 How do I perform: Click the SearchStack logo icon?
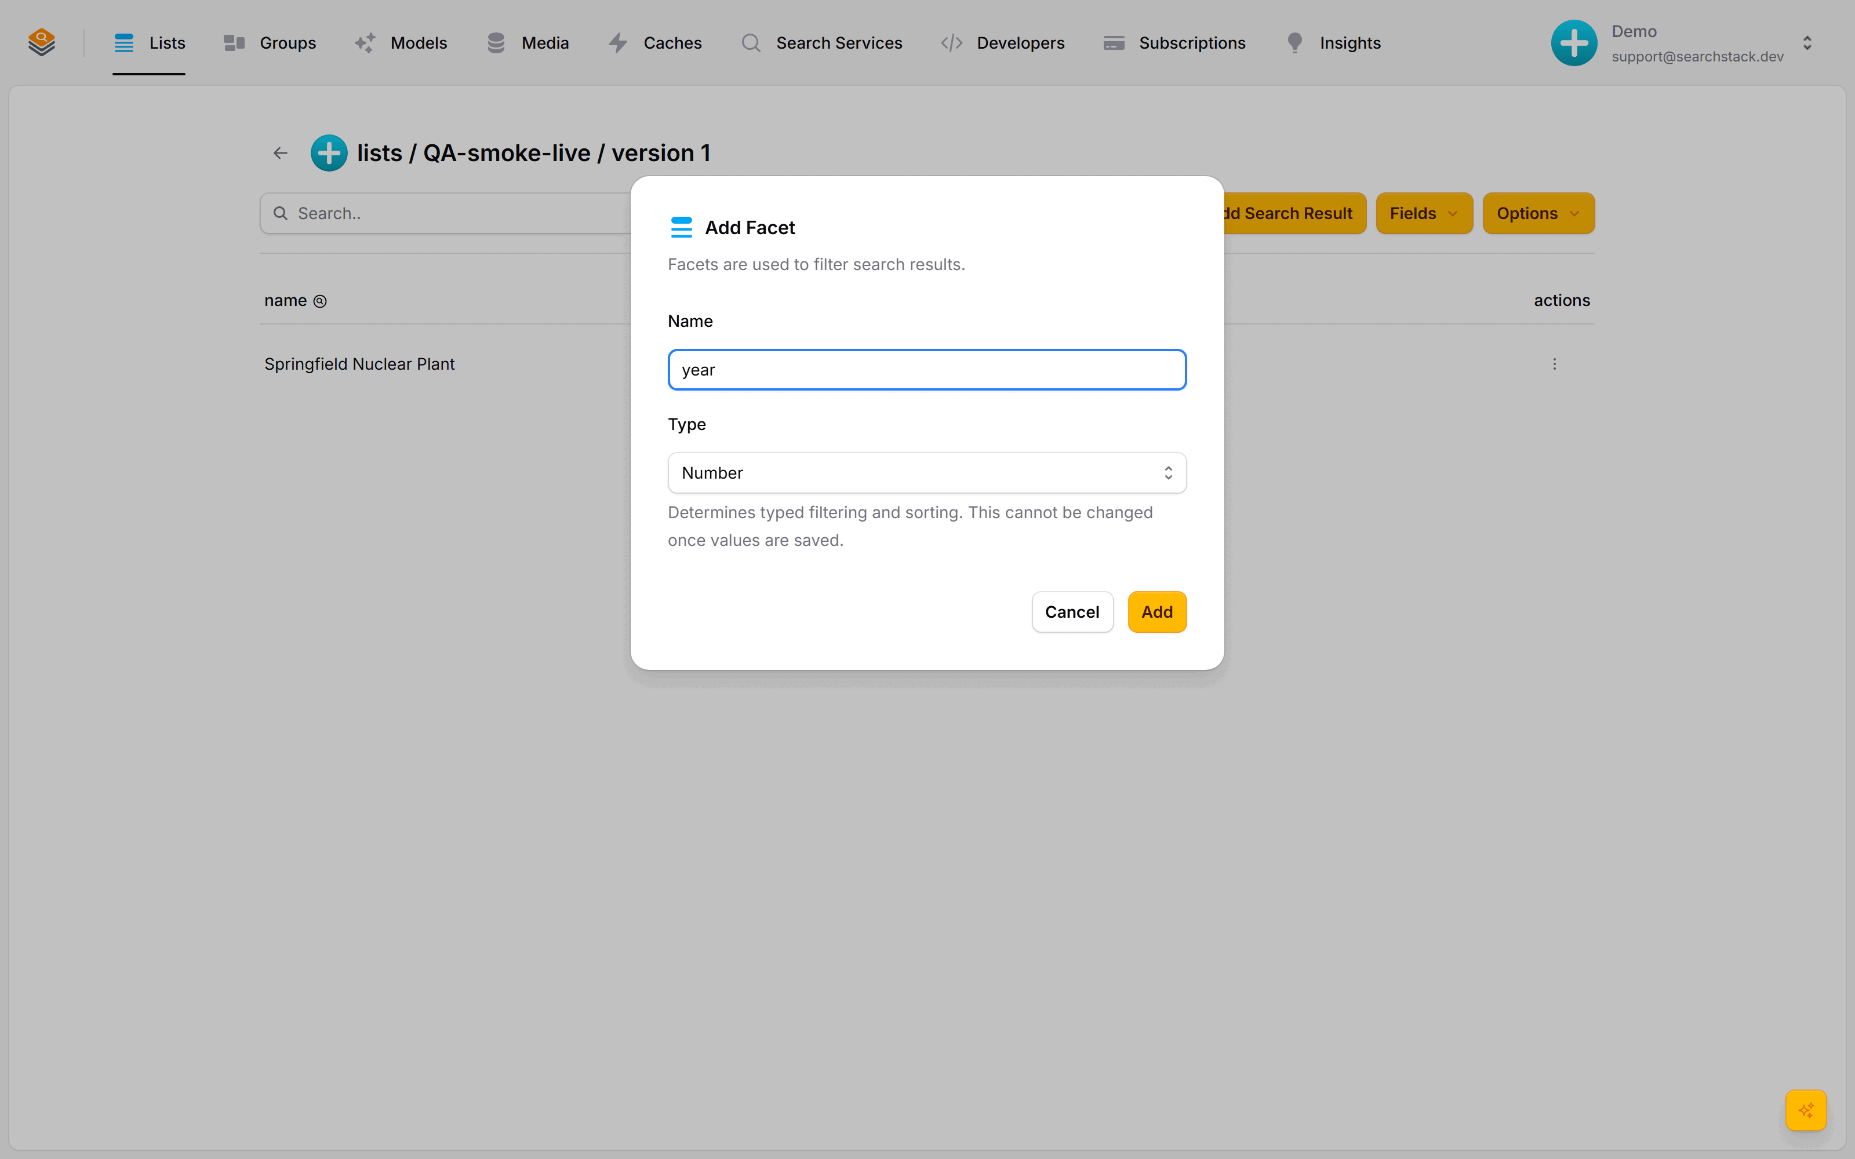coord(41,42)
